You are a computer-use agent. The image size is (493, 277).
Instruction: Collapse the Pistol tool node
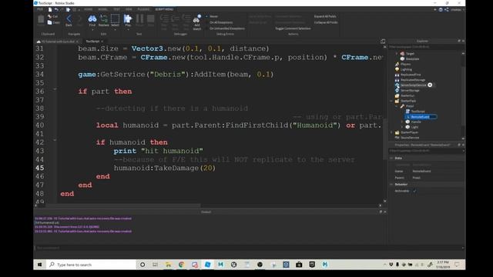[x=397, y=106]
